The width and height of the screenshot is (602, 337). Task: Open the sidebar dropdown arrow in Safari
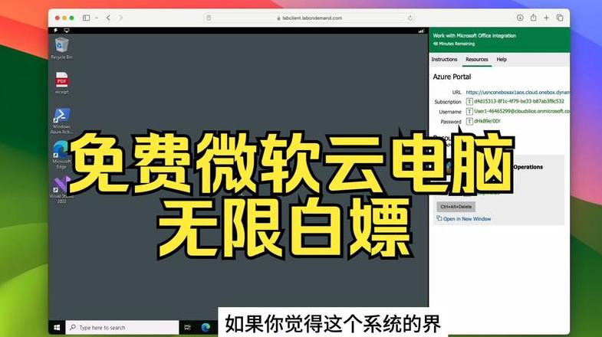point(97,18)
